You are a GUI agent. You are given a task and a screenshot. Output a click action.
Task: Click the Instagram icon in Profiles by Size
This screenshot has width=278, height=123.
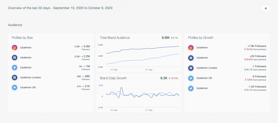pos(15,48)
